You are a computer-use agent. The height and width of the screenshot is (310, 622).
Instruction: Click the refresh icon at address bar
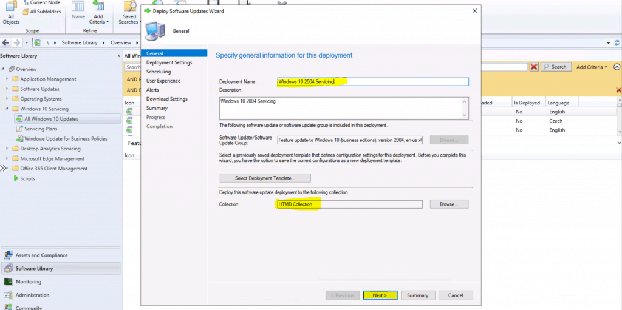click(617, 42)
